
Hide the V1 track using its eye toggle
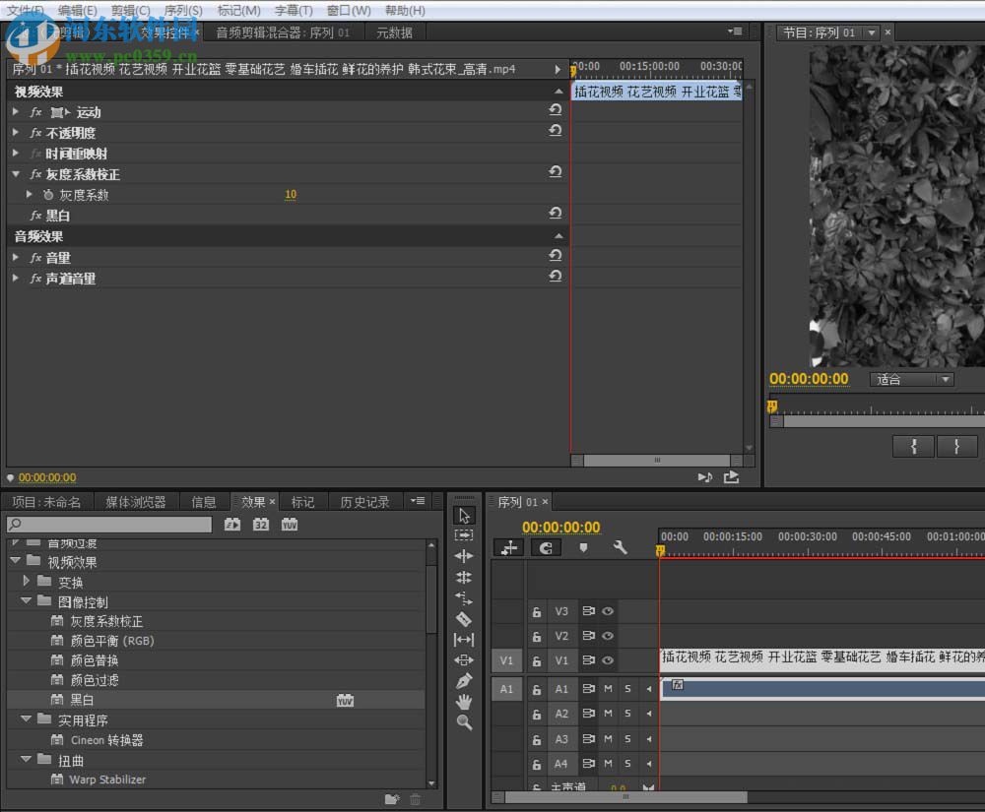coord(608,660)
